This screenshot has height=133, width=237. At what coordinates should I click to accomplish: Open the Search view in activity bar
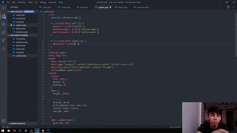(x=4, y=8)
